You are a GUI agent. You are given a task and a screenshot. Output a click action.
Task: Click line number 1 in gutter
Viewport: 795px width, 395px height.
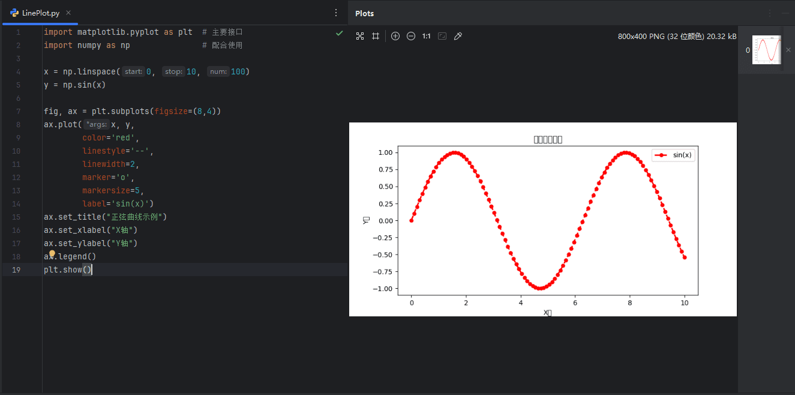(x=19, y=32)
